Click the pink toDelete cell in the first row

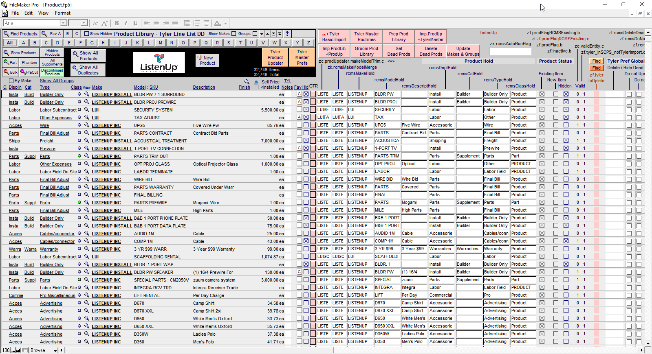coord(597,94)
